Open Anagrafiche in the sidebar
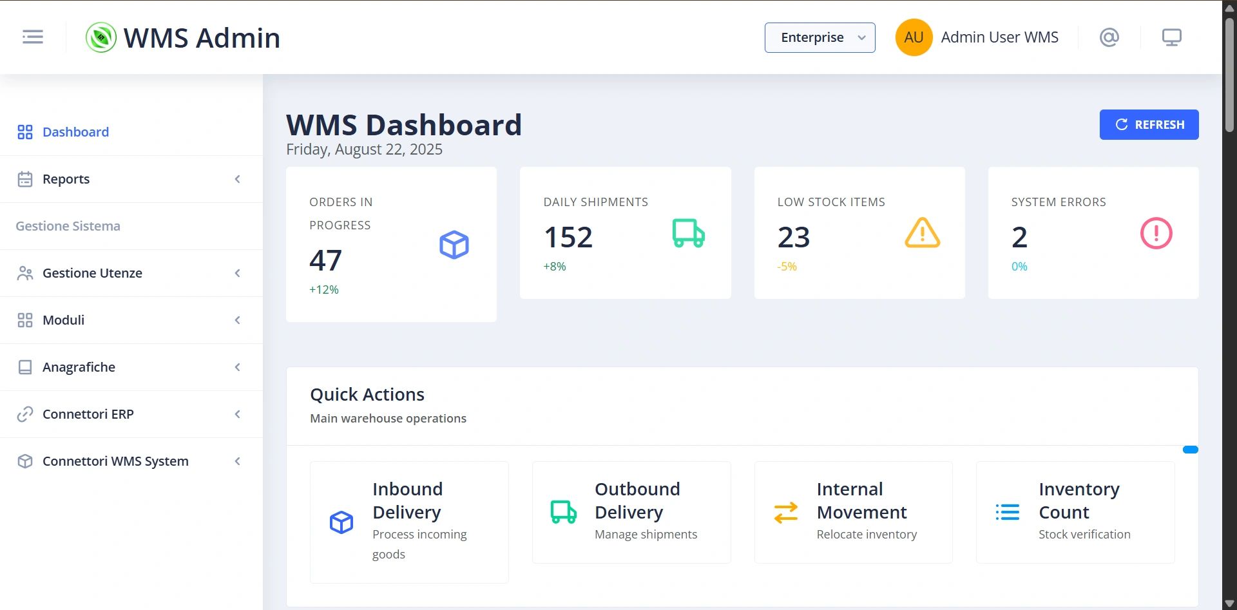Image resolution: width=1237 pixels, height=610 pixels. (x=79, y=367)
